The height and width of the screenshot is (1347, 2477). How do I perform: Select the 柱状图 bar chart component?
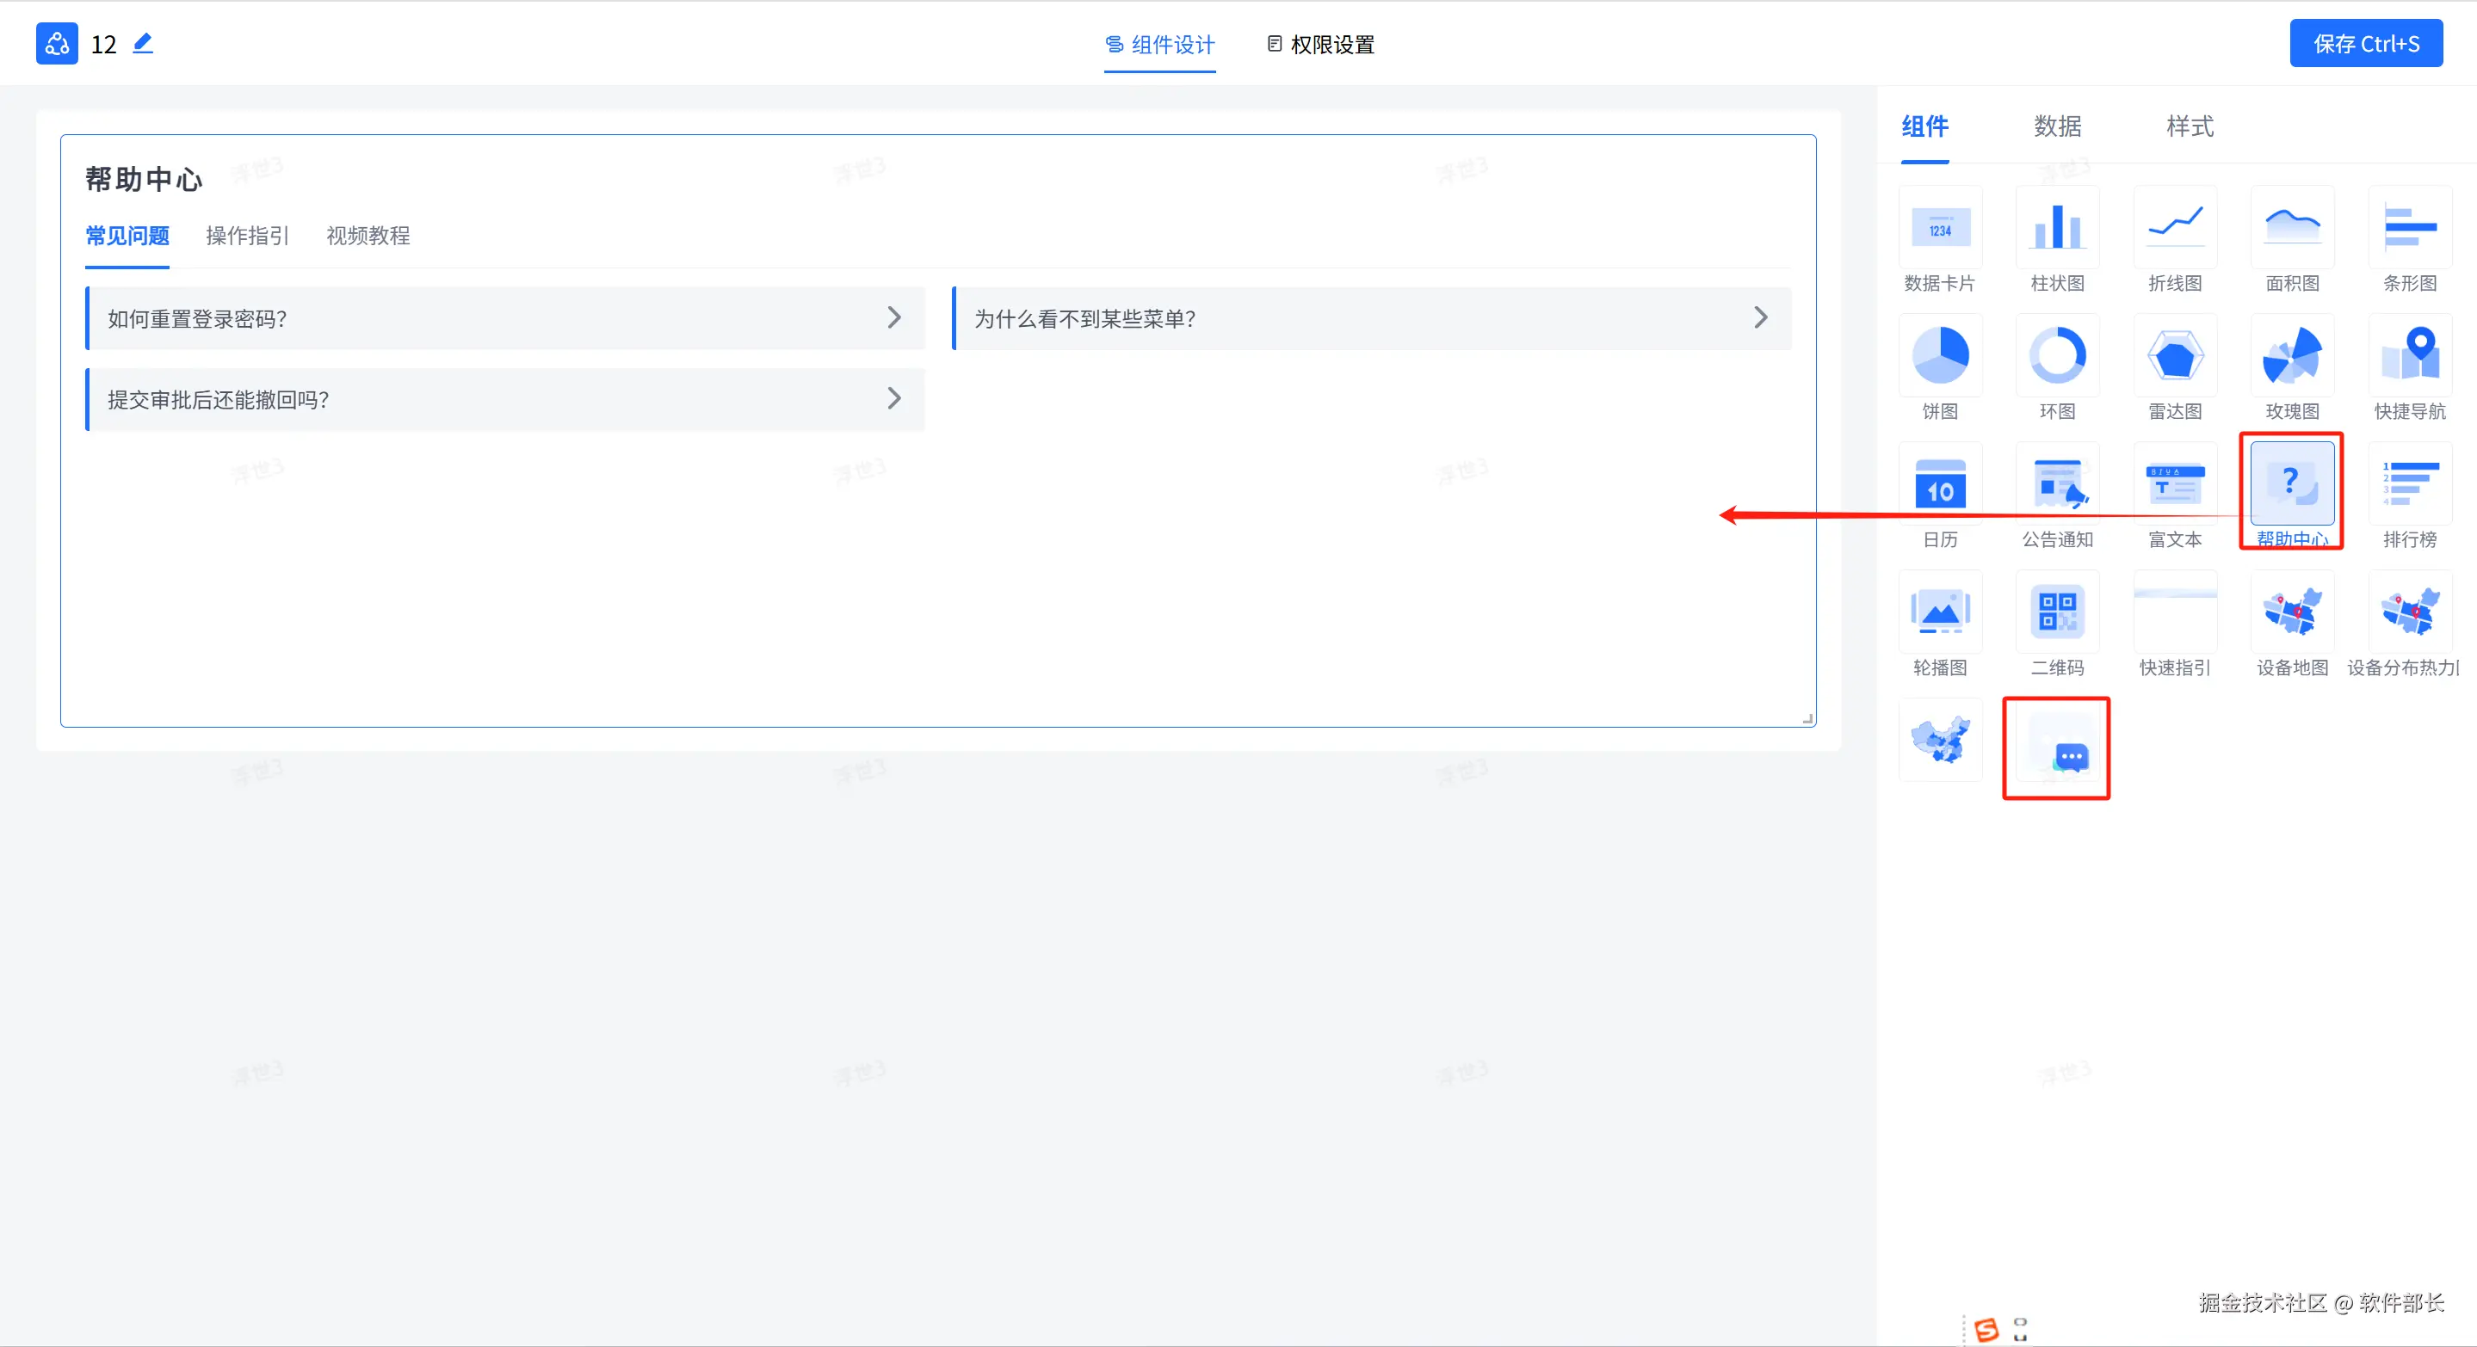tap(2057, 229)
